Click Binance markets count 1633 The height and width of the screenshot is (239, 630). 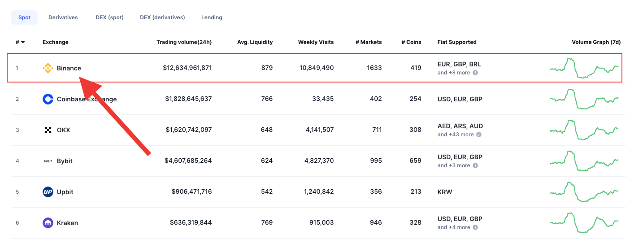tap(374, 68)
